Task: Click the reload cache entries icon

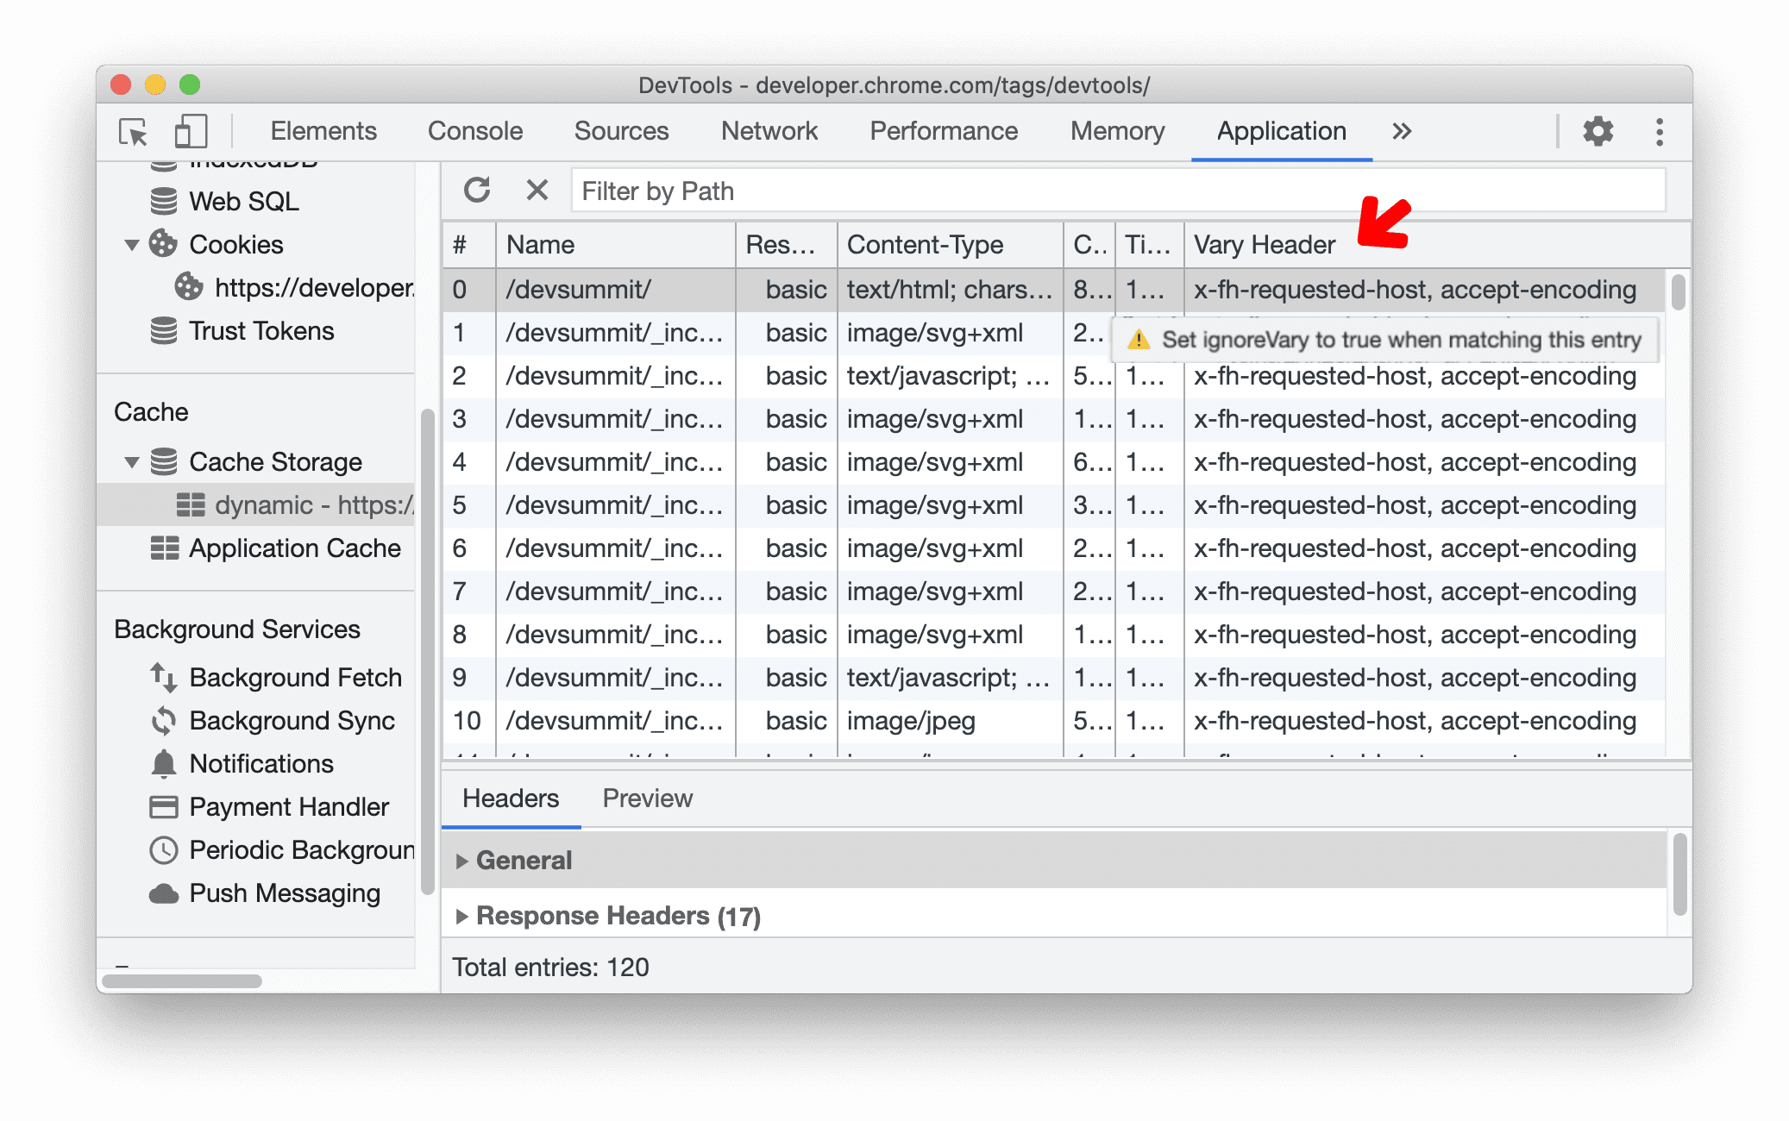Action: point(478,191)
